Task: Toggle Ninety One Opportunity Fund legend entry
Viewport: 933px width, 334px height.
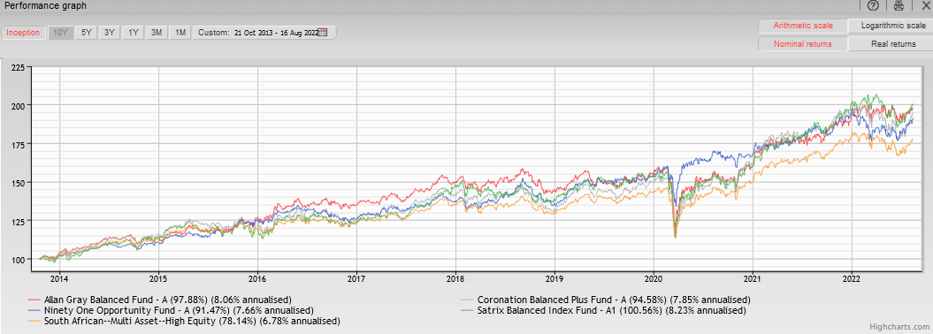Action: click(170, 310)
